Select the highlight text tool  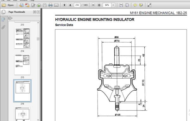point(141,5)
